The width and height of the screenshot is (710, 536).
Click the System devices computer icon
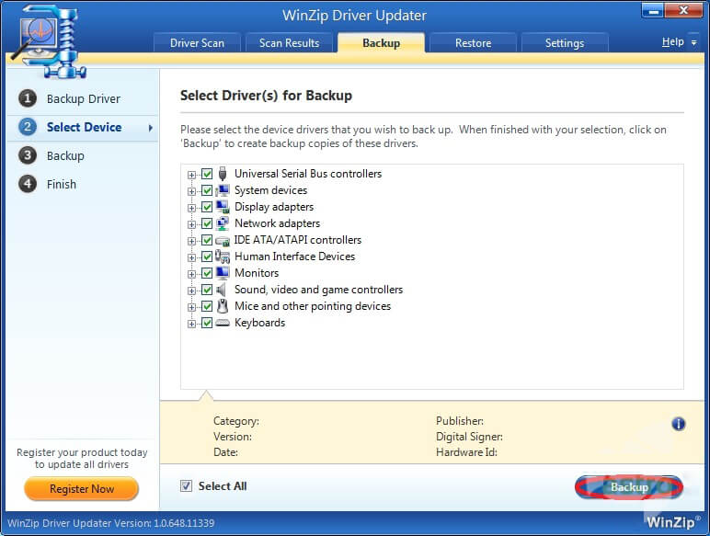coord(223,190)
